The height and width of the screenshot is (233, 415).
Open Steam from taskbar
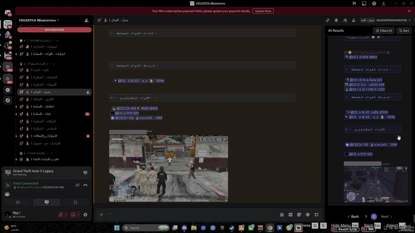click(x=231, y=228)
